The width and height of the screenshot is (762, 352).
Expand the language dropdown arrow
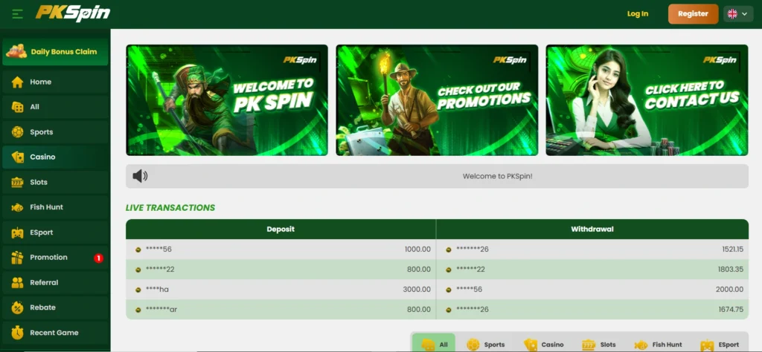click(x=744, y=14)
